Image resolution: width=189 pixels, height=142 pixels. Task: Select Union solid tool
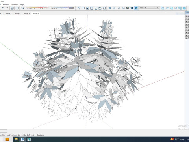[x=172, y=8]
